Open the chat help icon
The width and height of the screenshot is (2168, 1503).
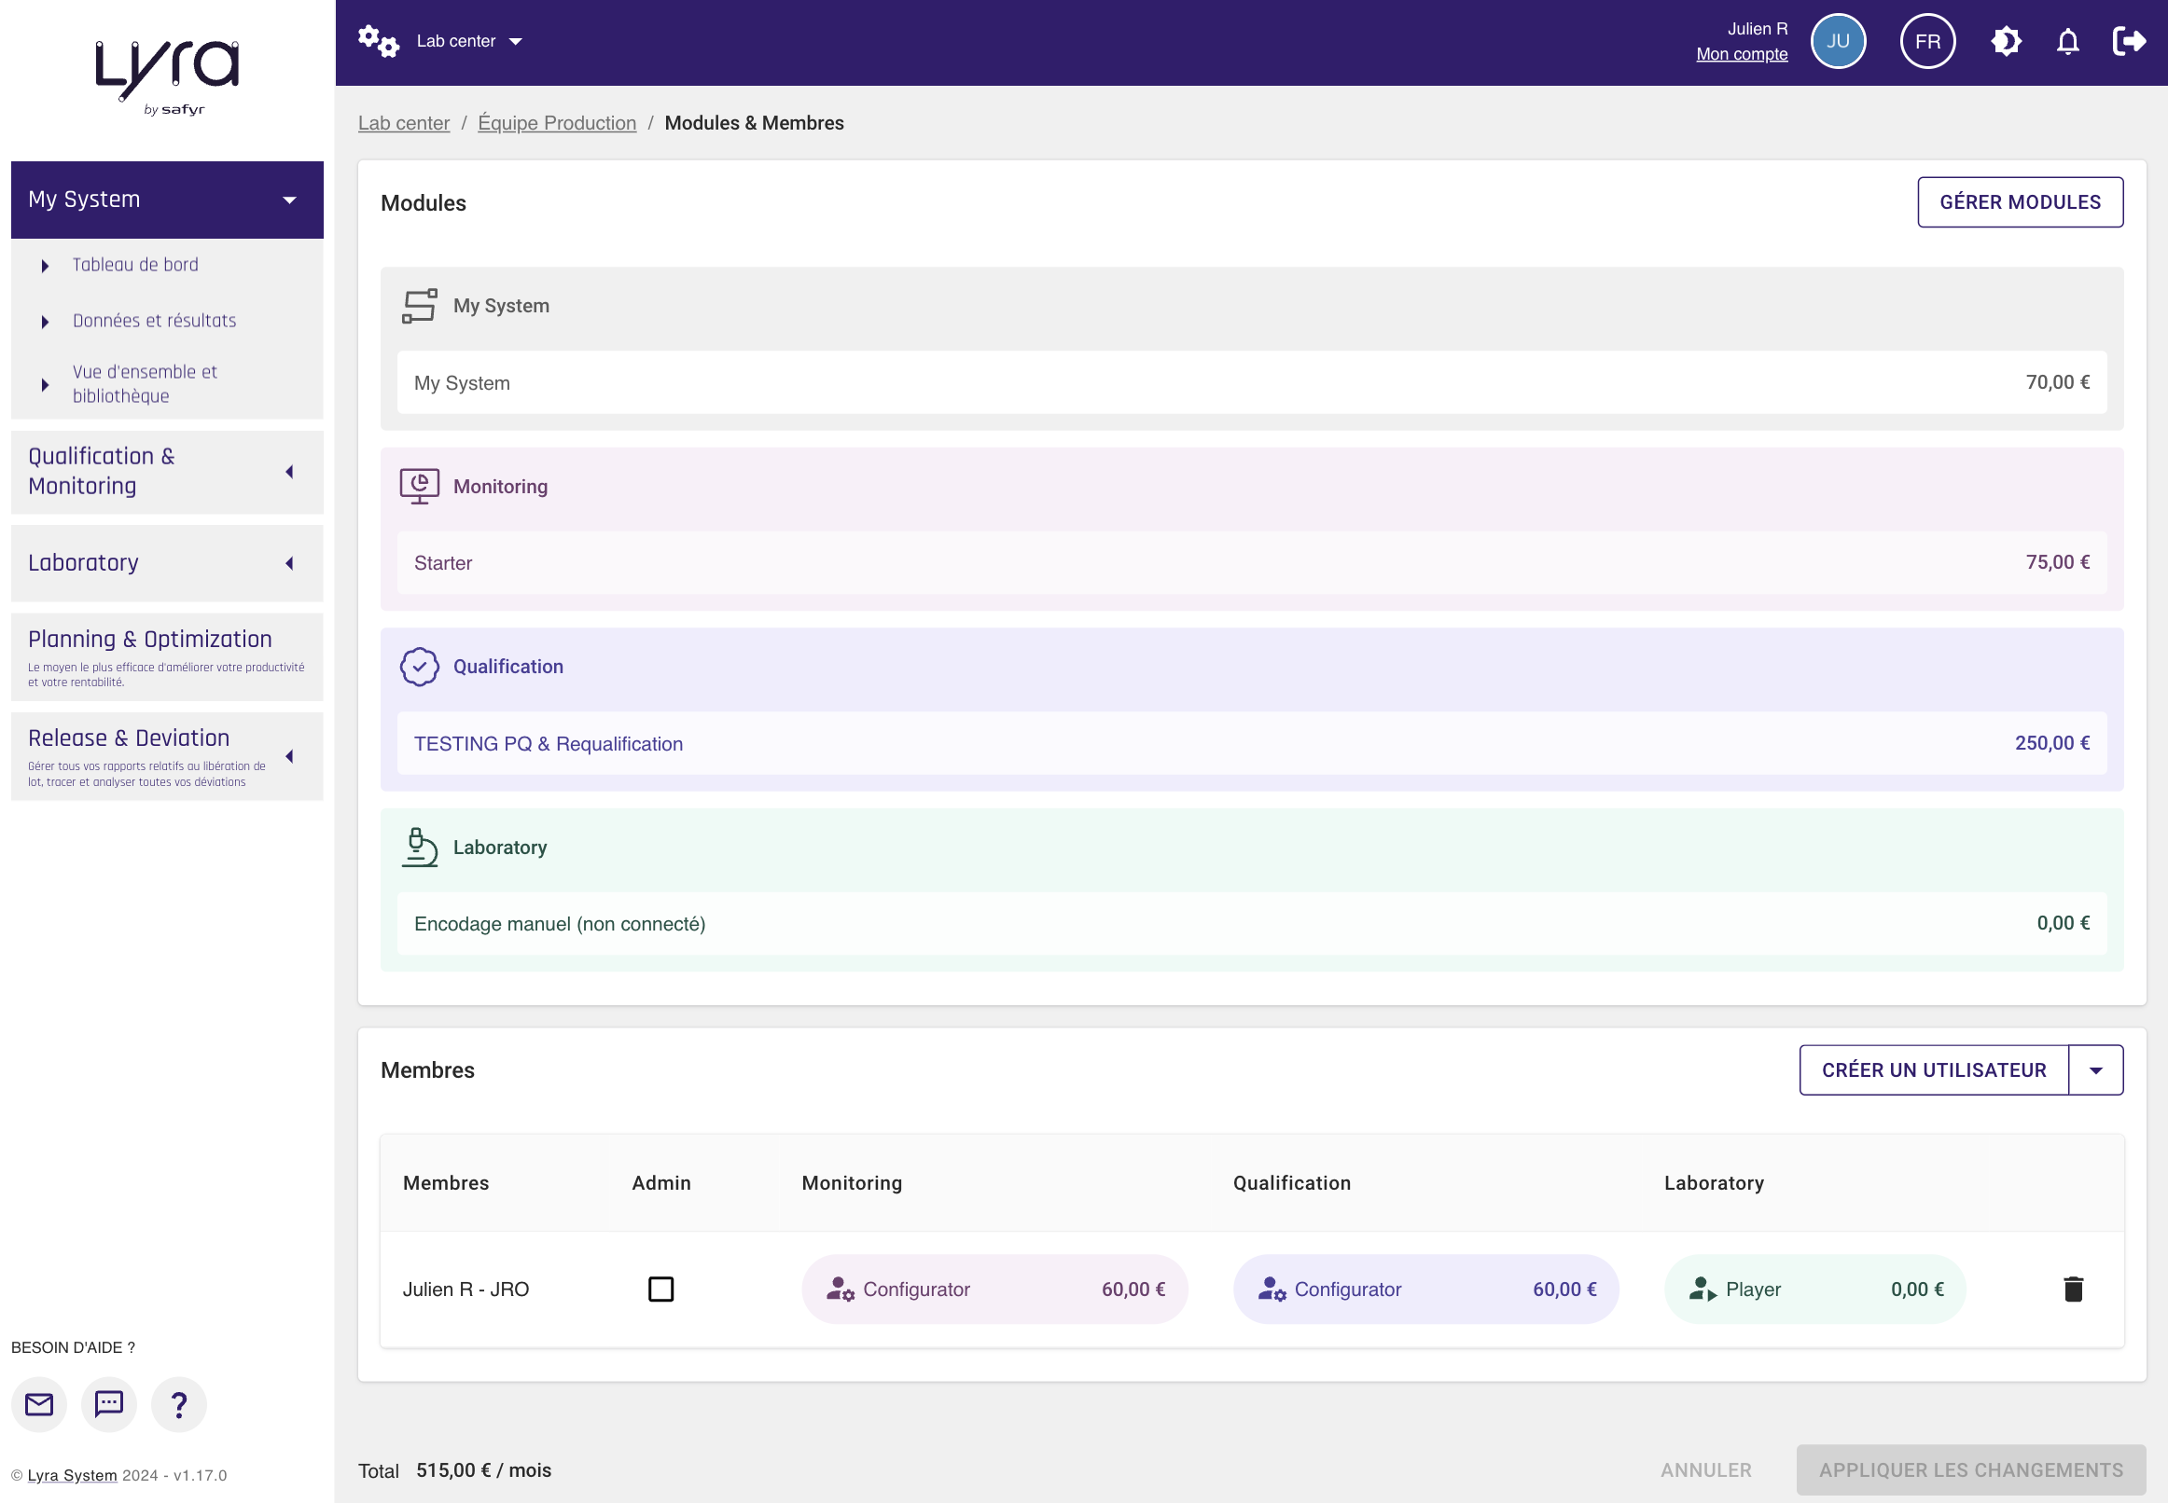[109, 1405]
